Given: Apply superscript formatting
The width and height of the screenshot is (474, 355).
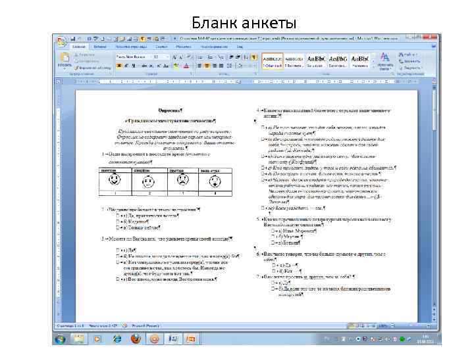Looking at the screenshot, I should (x=159, y=66).
